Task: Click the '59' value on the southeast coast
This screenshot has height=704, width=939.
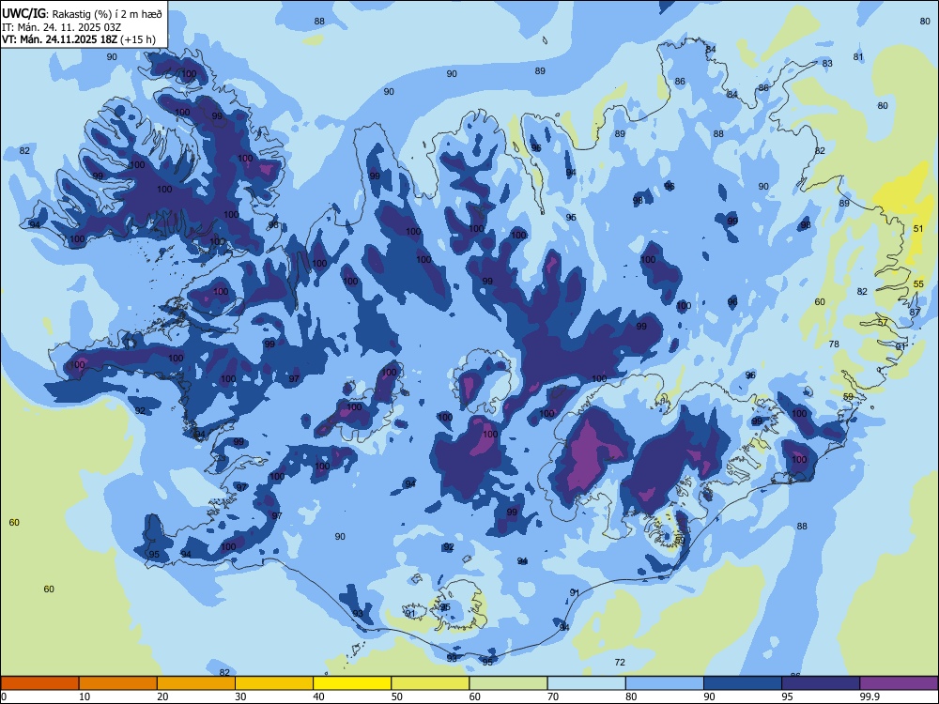Action: coord(848,397)
